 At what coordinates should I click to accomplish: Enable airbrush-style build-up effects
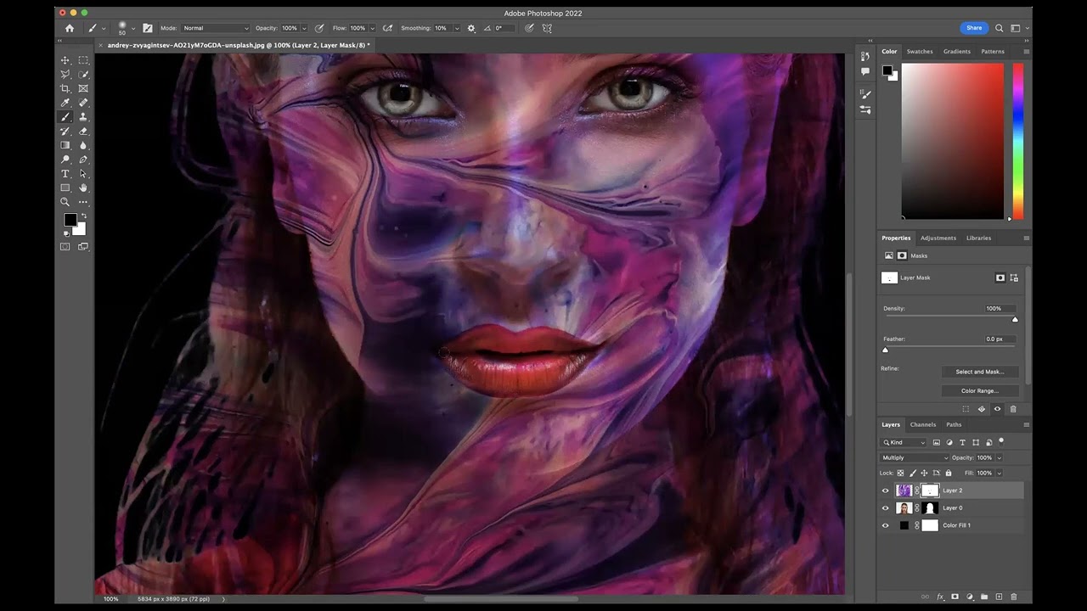tap(387, 28)
